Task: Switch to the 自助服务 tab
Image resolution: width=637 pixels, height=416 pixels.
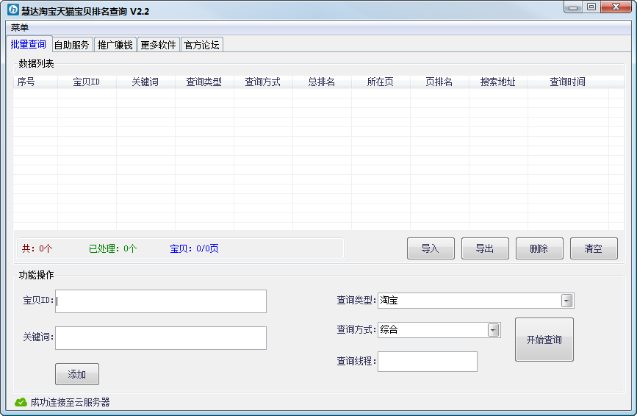Action: click(x=71, y=45)
